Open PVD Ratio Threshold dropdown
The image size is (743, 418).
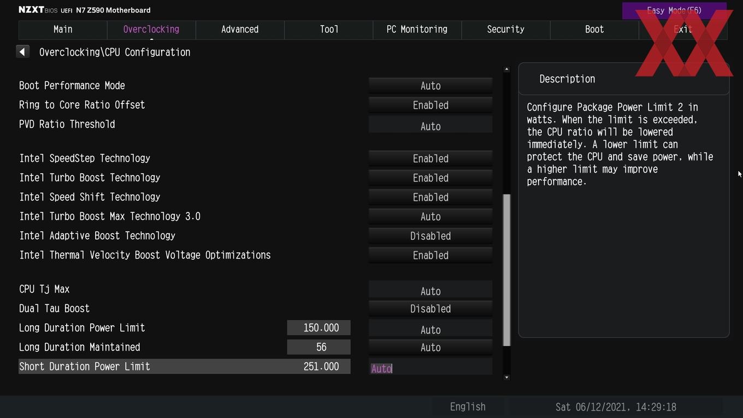(x=431, y=126)
